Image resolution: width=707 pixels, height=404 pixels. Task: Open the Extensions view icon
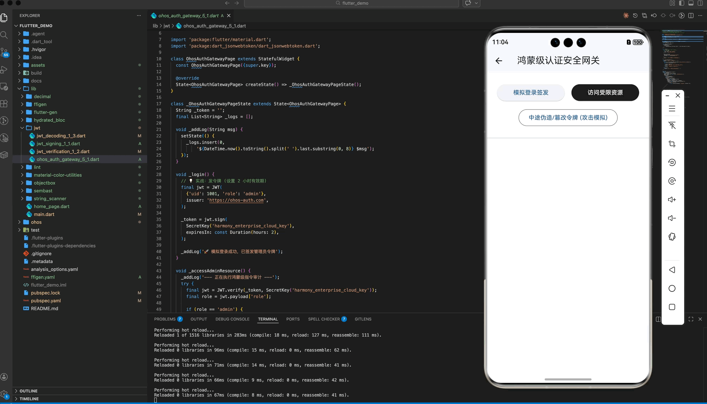tap(4, 103)
